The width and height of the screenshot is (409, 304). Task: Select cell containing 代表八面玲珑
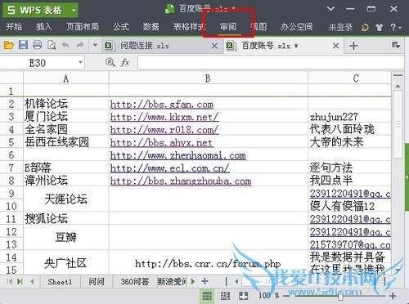point(350,129)
